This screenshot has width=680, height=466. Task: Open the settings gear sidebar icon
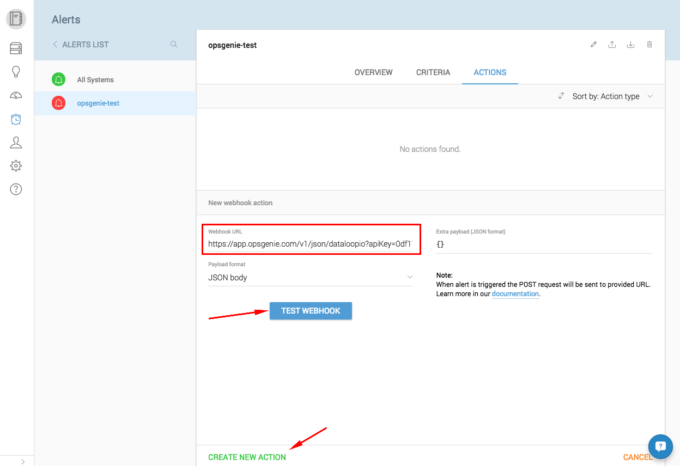click(16, 166)
